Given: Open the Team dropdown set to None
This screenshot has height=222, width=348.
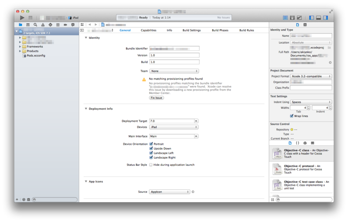Looking at the screenshot, I should click(174, 71).
